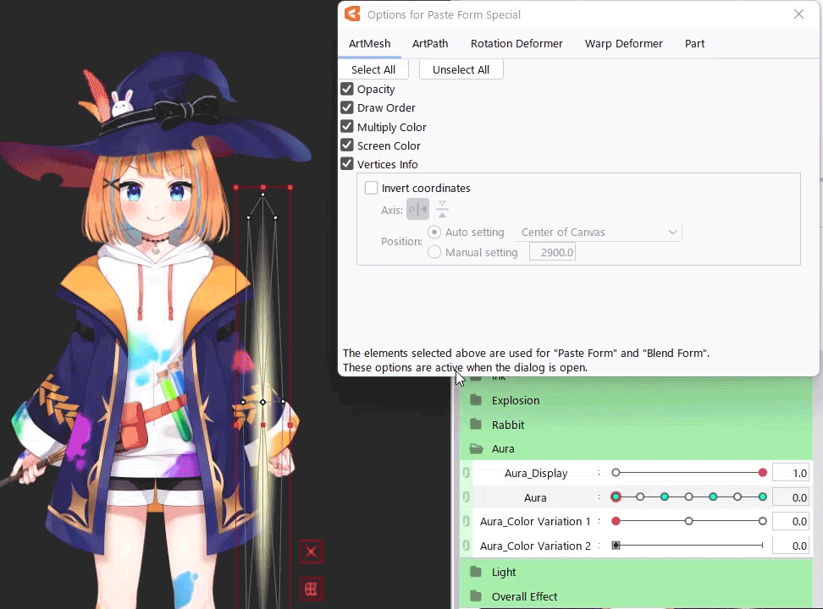Collapse the open Aura parameter group
Image resolution: width=823 pixels, height=609 pixels.
[x=476, y=449]
